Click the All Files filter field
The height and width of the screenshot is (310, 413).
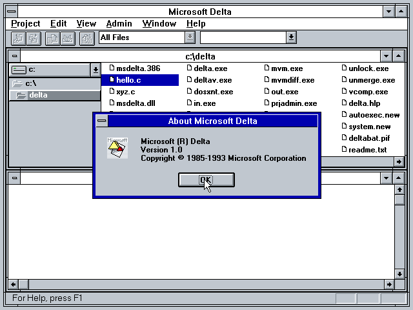pos(142,37)
